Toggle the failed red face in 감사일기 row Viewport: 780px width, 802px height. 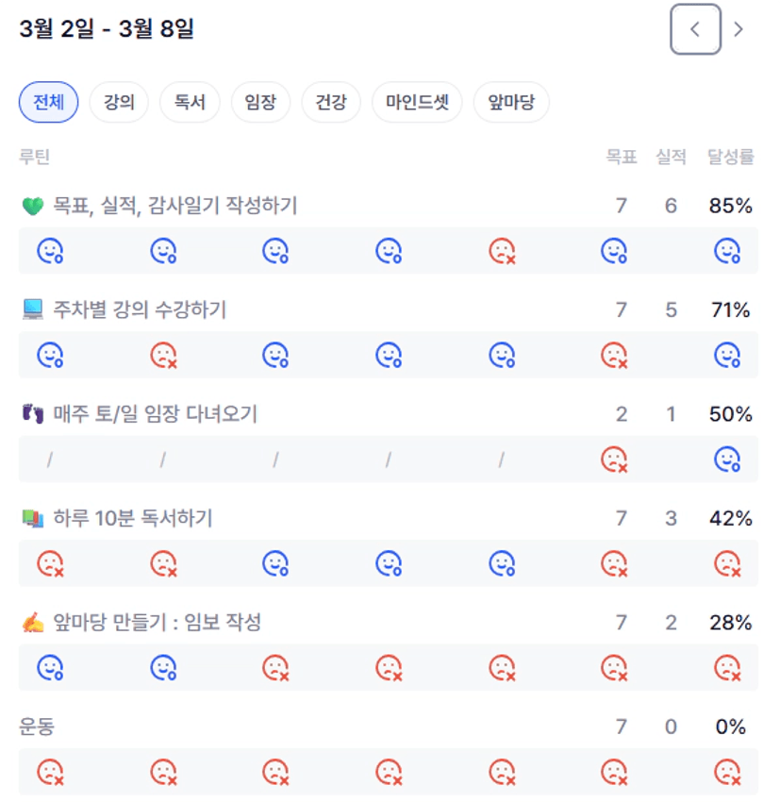(501, 251)
